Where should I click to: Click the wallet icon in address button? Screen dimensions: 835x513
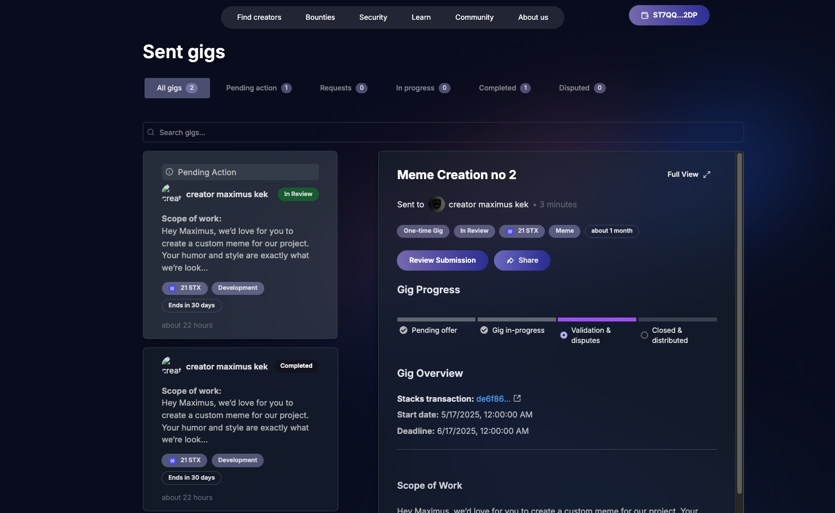(645, 15)
